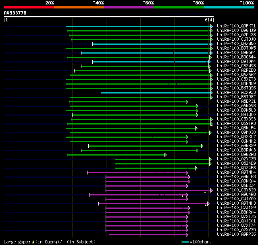Select the white AV533778 query sequence bar
This screenshot has height=245, width=258.
click(x=109, y=17)
